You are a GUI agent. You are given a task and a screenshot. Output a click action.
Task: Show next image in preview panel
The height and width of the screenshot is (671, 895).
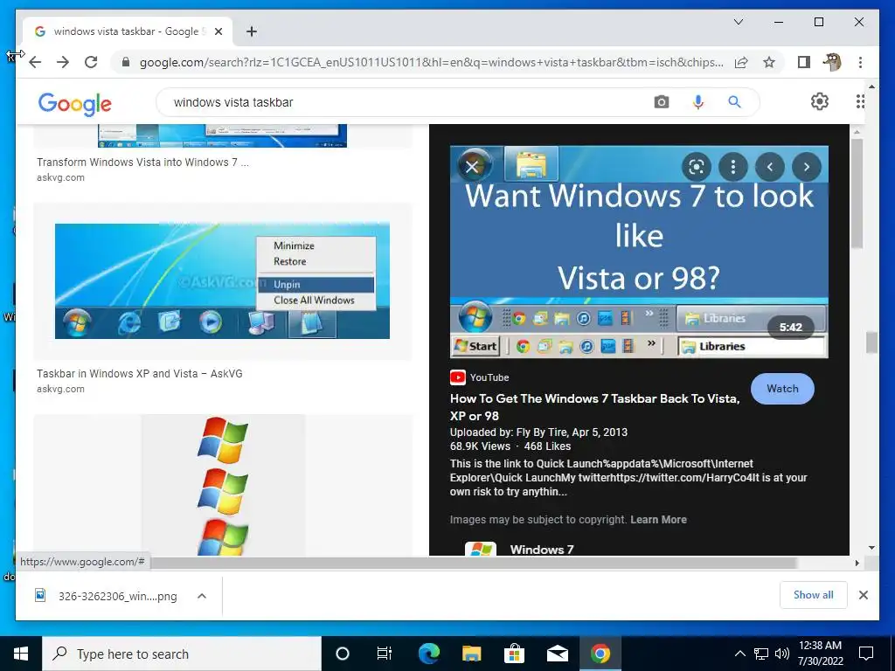click(806, 167)
